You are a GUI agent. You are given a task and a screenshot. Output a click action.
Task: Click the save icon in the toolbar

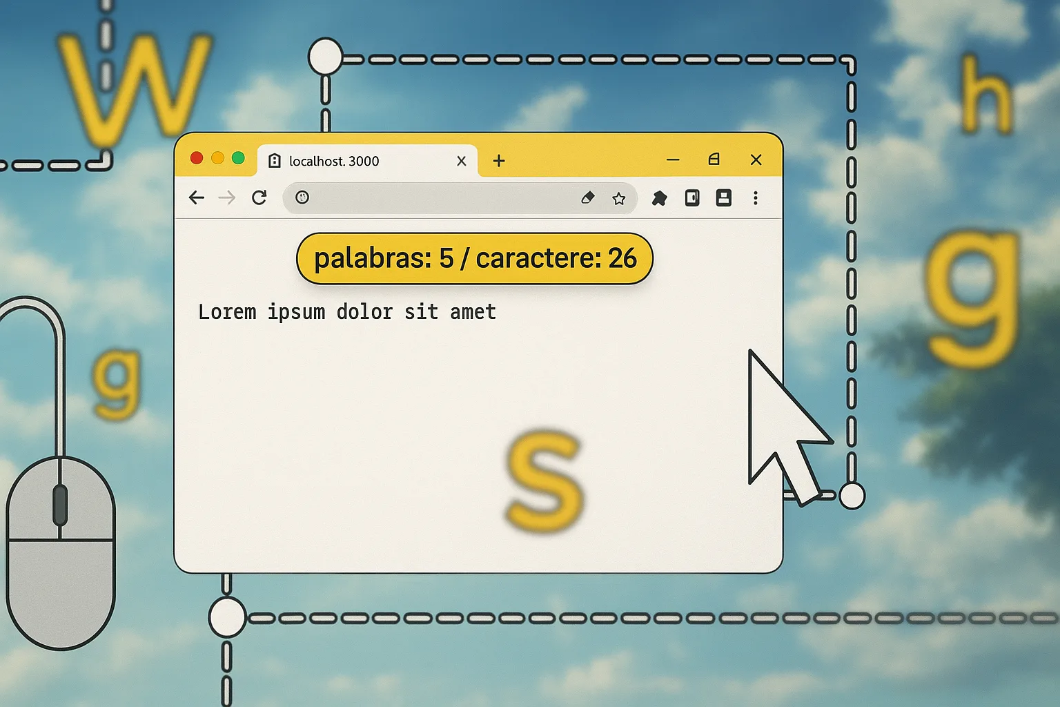click(x=723, y=198)
